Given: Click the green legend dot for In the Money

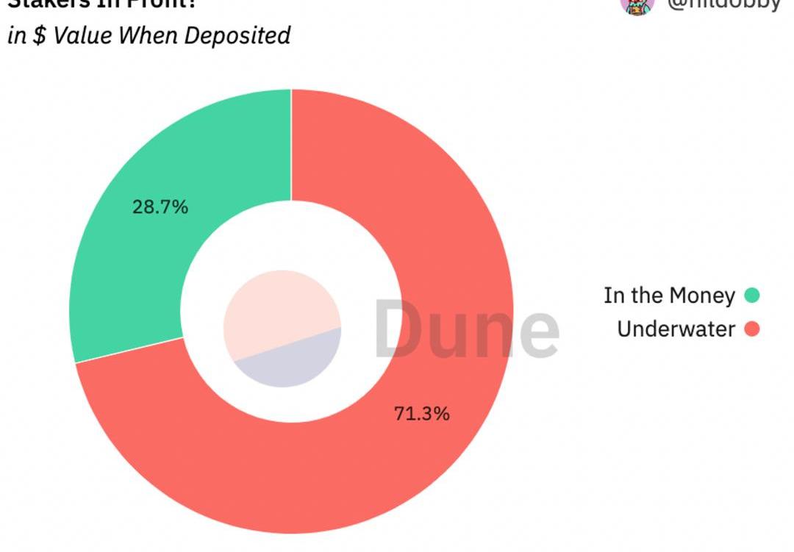Looking at the screenshot, I should coord(751,295).
